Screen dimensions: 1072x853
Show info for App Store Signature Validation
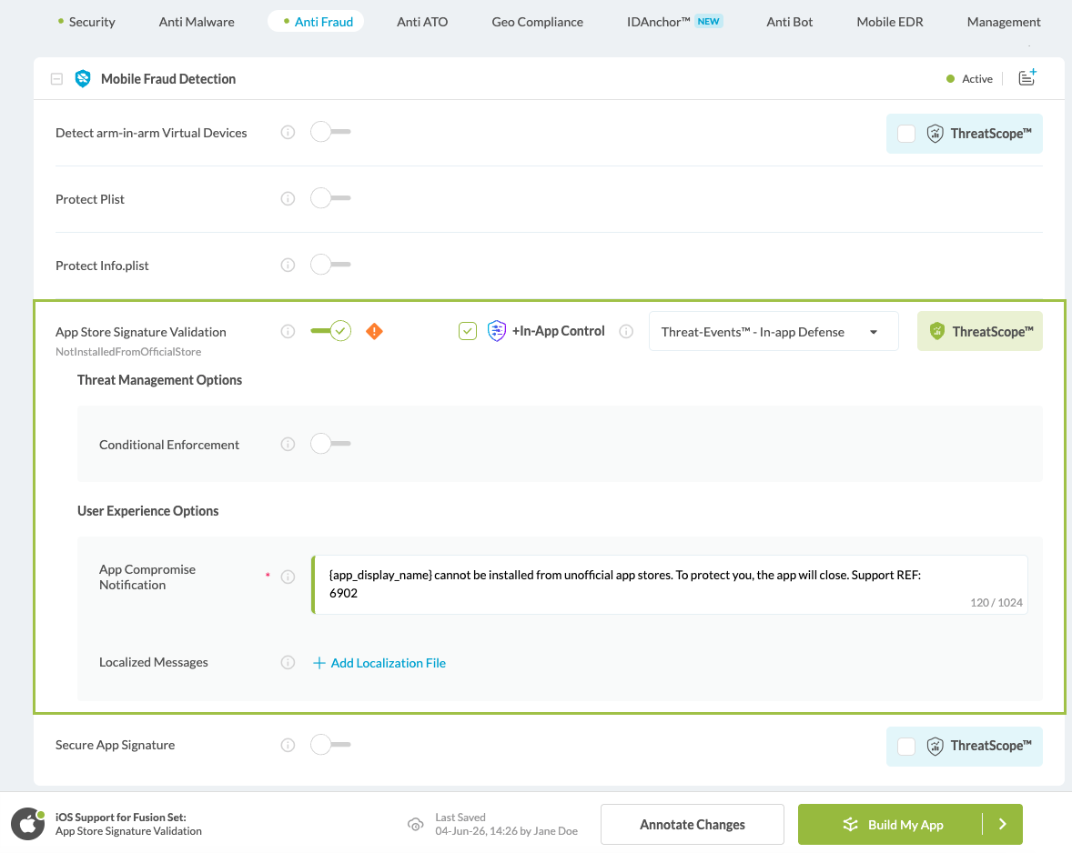click(x=288, y=331)
